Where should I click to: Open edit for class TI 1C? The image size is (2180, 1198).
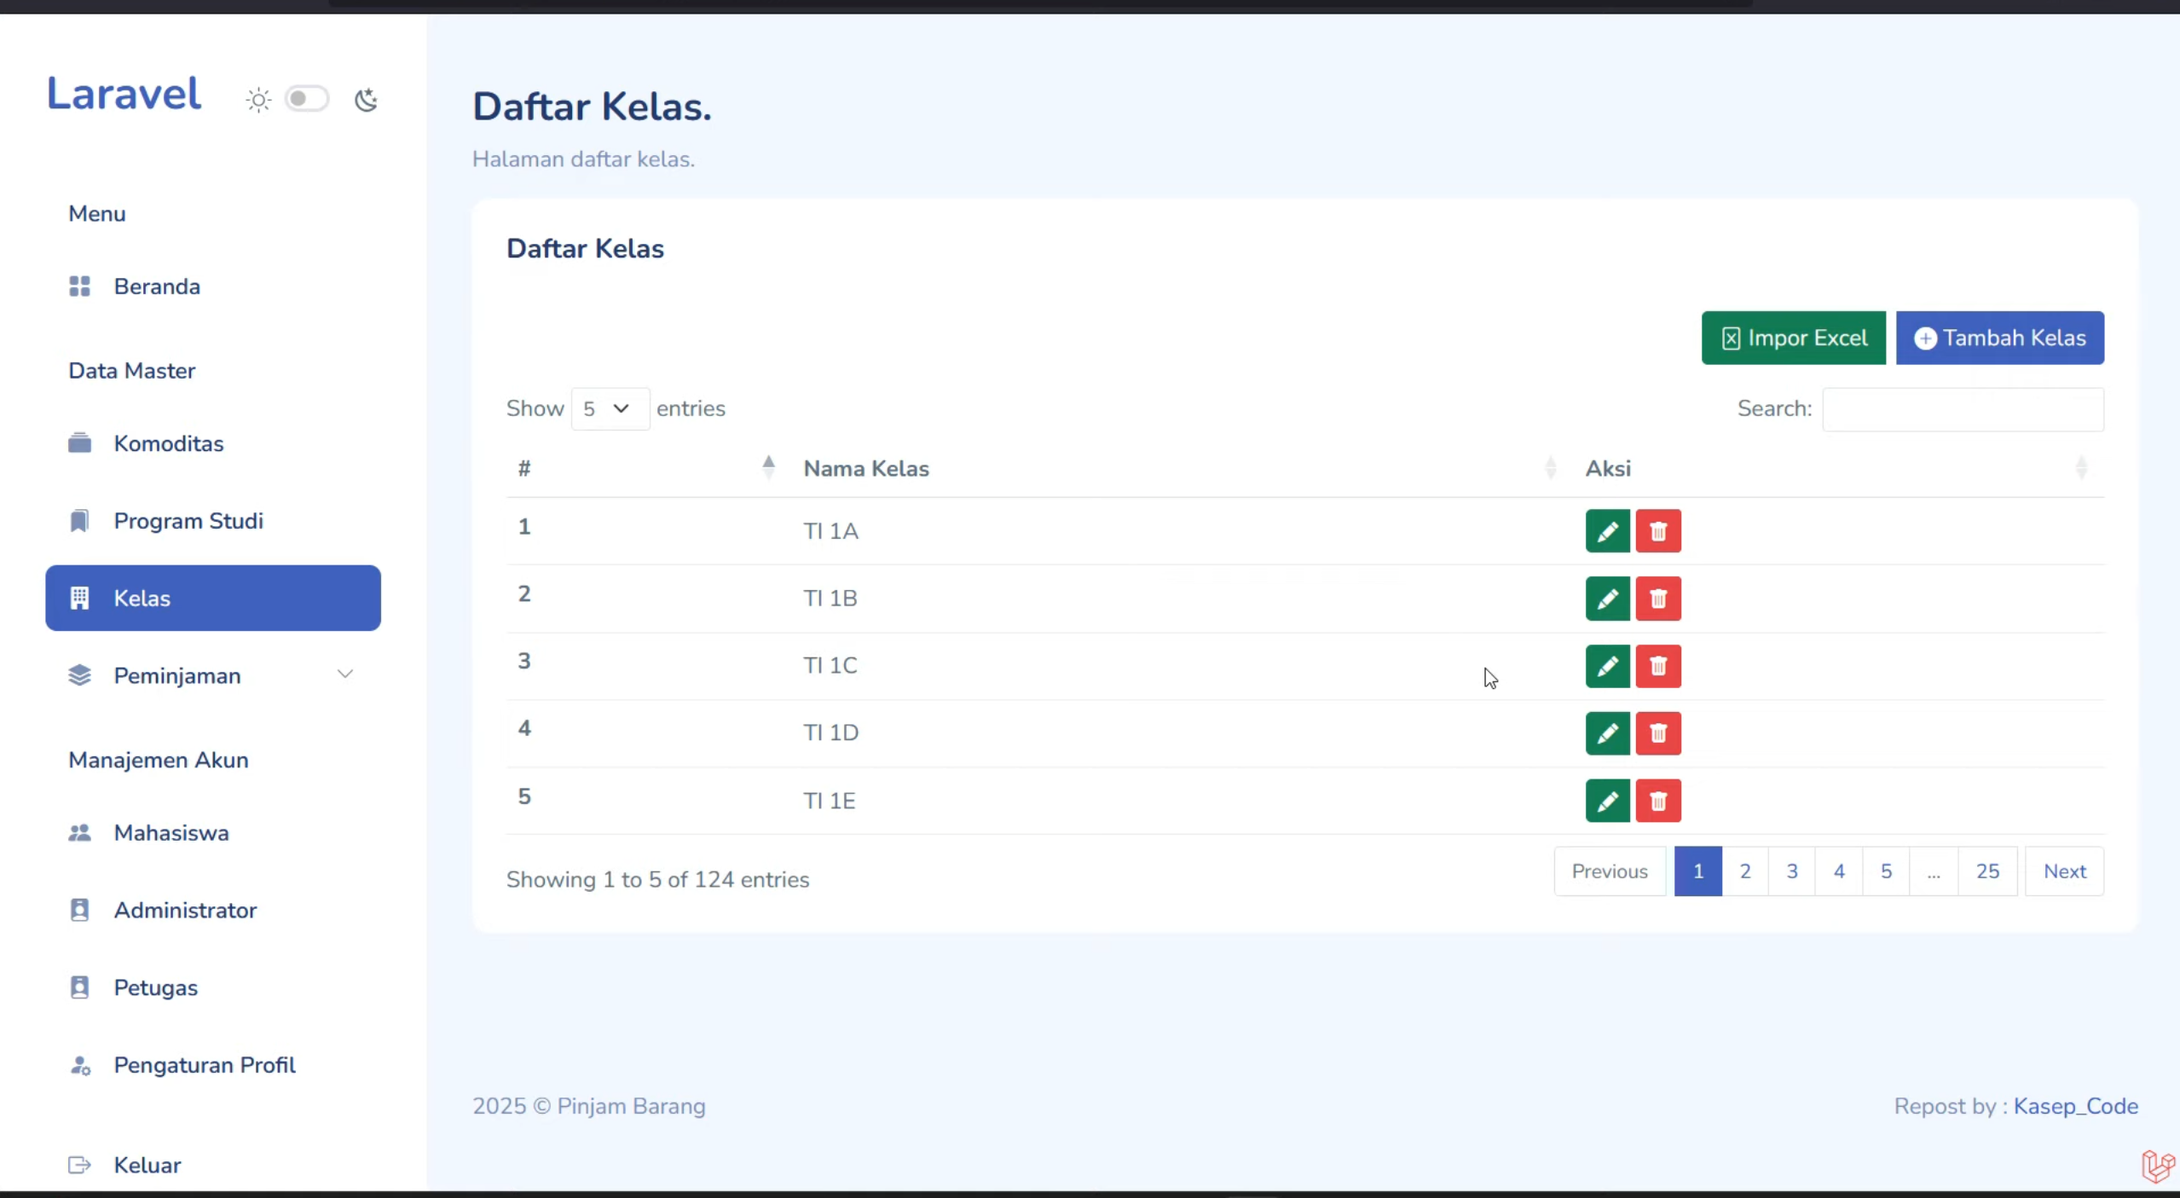click(x=1607, y=666)
